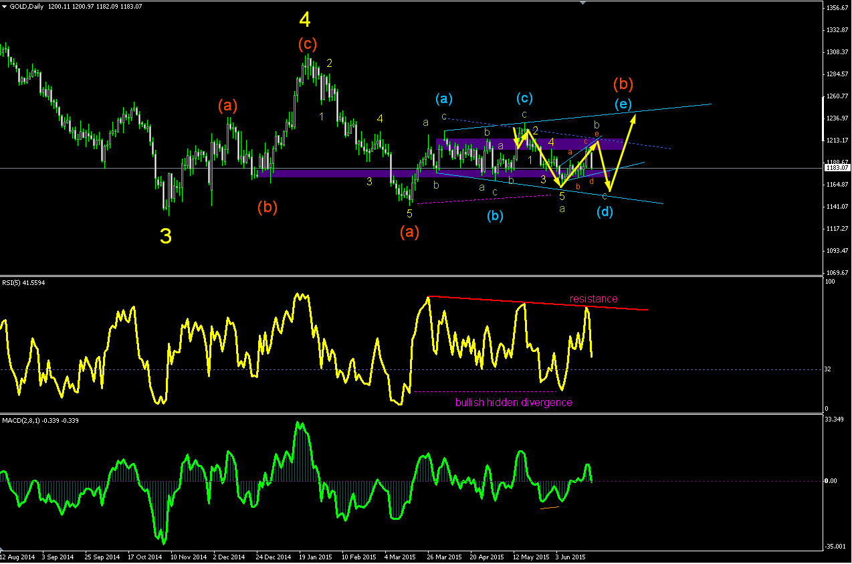Click the current price tag 1183.07
The height and width of the screenshot is (564, 852).
[x=837, y=168]
